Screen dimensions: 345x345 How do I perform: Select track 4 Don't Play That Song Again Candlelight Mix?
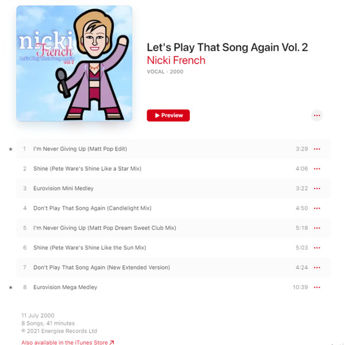(173, 208)
